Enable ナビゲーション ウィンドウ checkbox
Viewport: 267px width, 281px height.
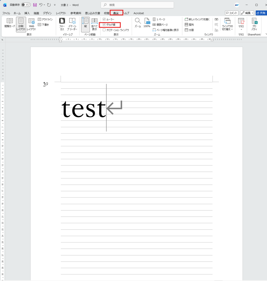pyautogui.click(x=104, y=30)
